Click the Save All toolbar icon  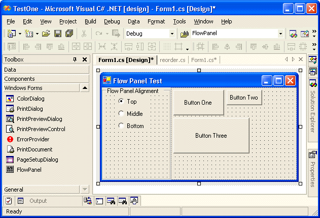click(69, 34)
